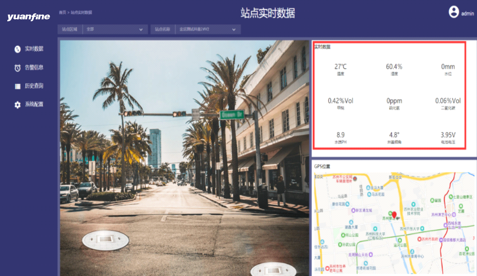The width and height of the screenshot is (477, 276).
Task: Click the red GPS location pin on map
Action: click(x=394, y=215)
